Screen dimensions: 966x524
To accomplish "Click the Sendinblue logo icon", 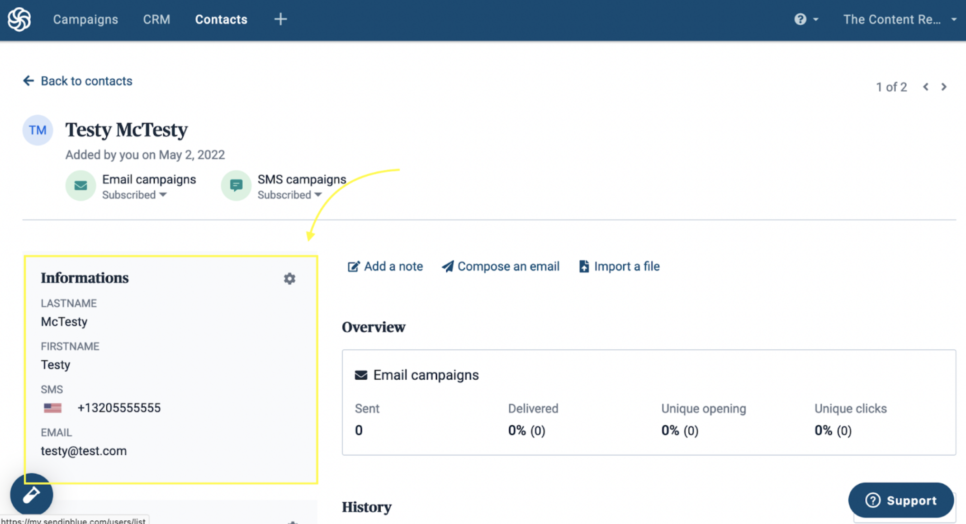I will [x=19, y=19].
